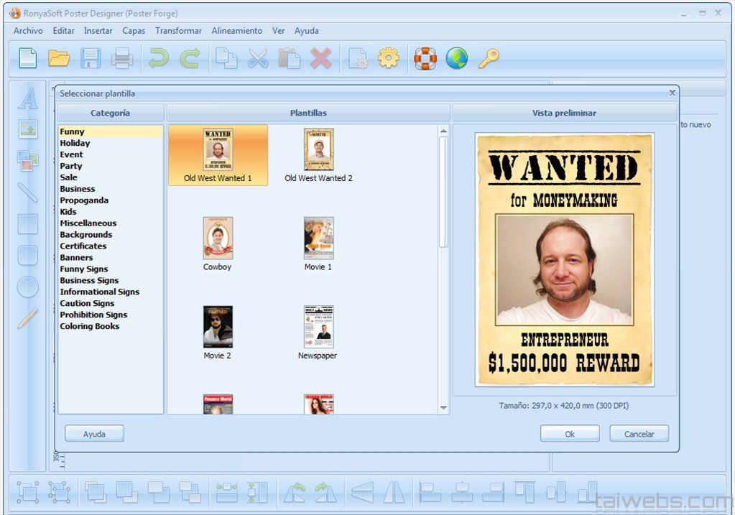
Task: Choose the Newspaper template thumbnail
Action: click(x=318, y=328)
